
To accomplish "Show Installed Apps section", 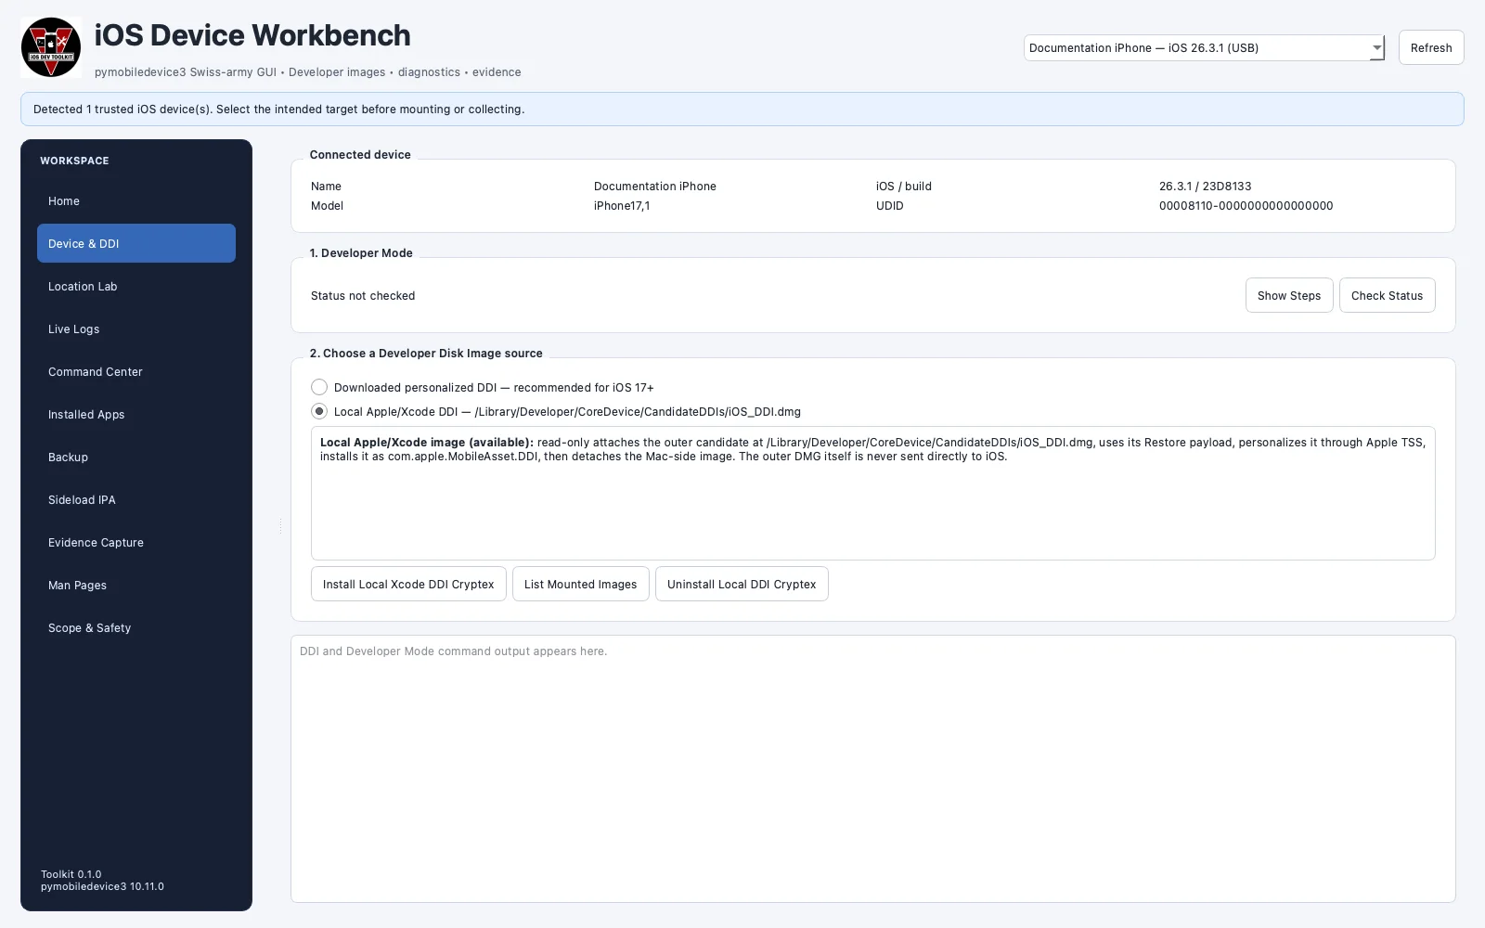I will tap(136, 415).
